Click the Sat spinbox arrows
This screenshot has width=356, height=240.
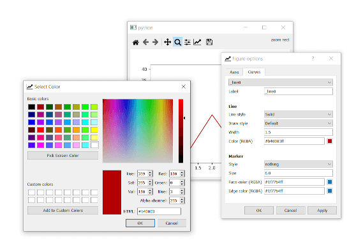coord(150,183)
